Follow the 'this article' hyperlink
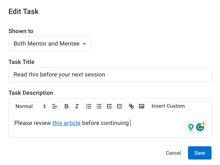This screenshot has height=165, width=220. pyautogui.click(x=67, y=123)
